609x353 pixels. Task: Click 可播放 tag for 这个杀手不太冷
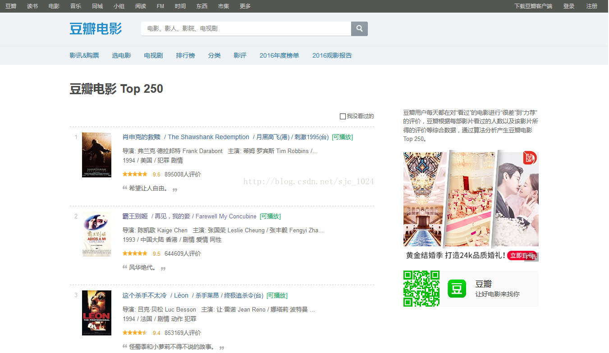click(277, 295)
